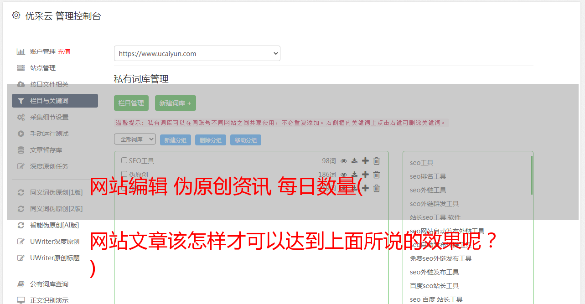Click the keyword list's green scrollbar
Screen dimensions: 585x304
coord(532,175)
